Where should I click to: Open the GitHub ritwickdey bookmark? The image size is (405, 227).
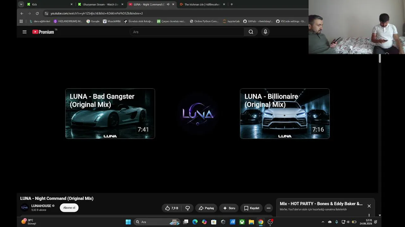(258, 21)
